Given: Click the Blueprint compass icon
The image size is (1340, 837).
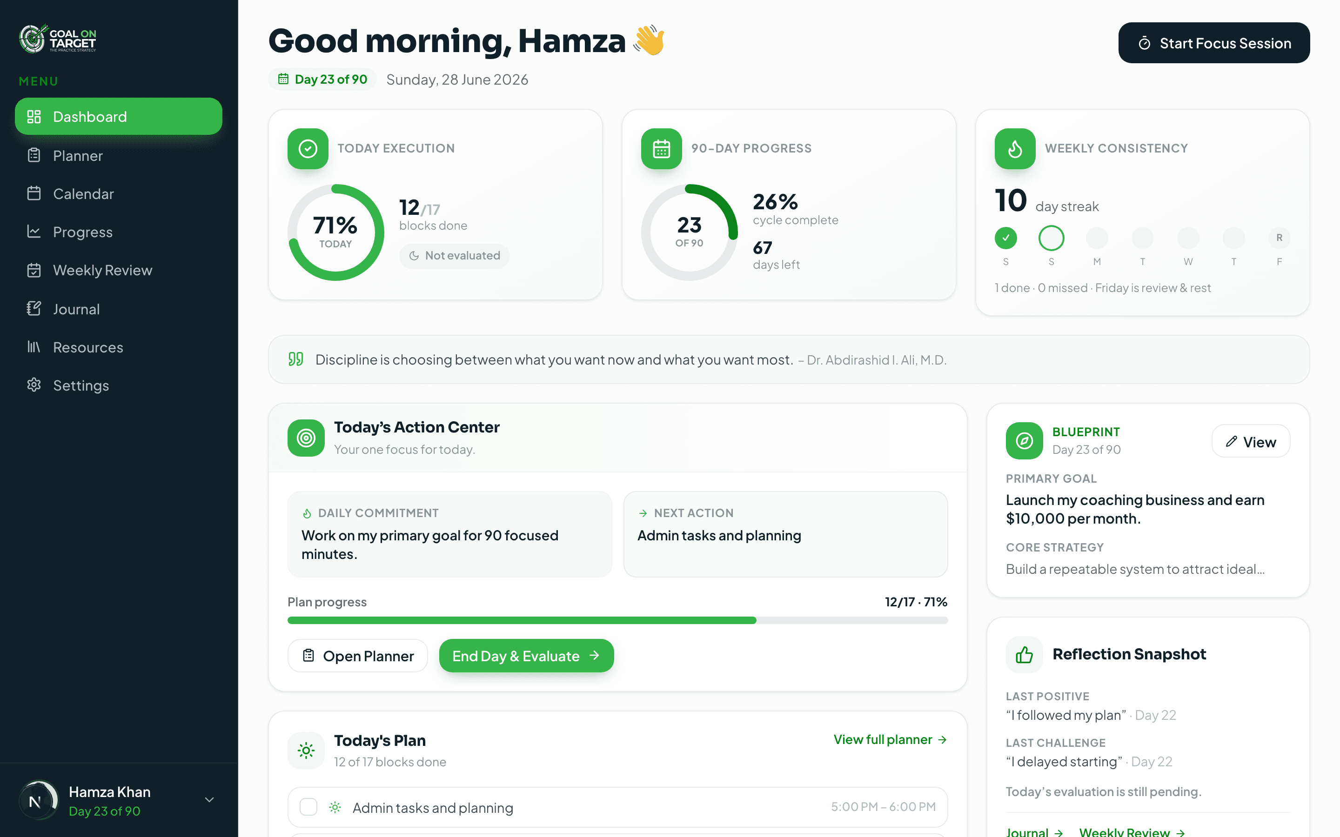Looking at the screenshot, I should click(1024, 441).
